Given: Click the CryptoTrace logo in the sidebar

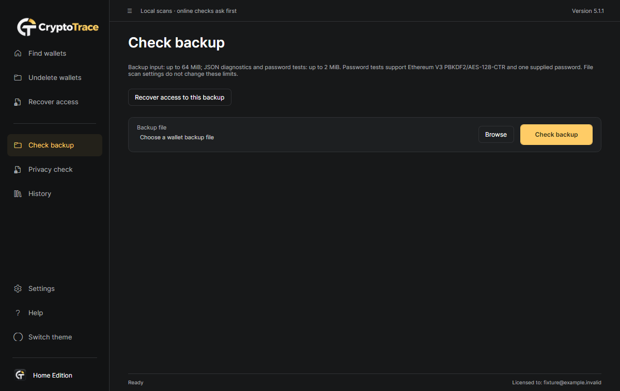Looking at the screenshot, I should (x=57, y=27).
